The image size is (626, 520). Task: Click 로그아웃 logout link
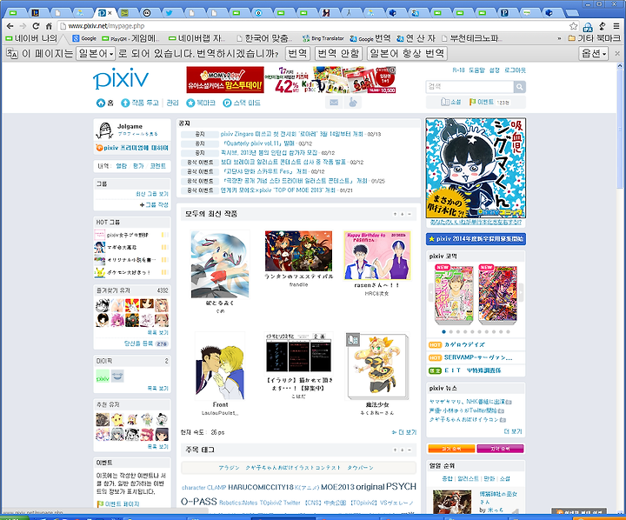point(515,70)
